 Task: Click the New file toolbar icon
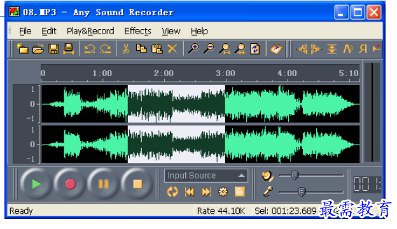click(22, 49)
